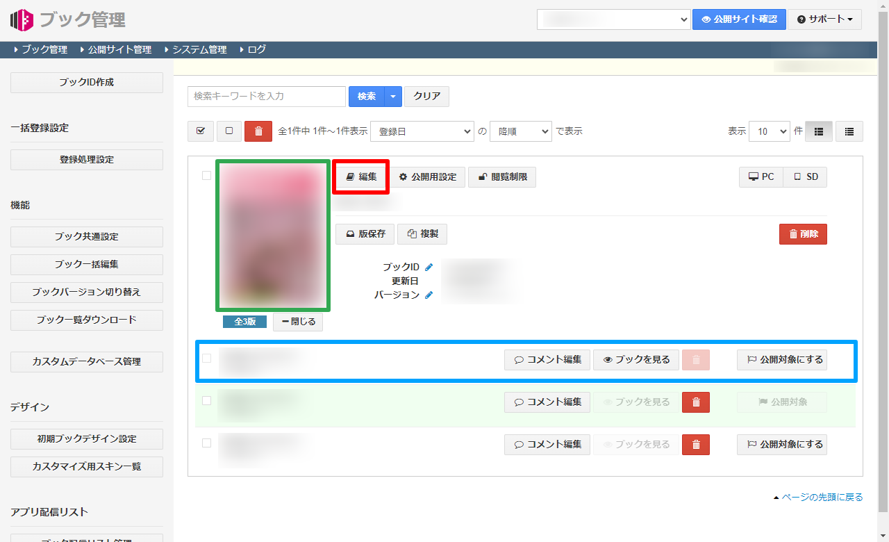Click the pencil icon next to ブックID
889x542 pixels.
(429, 267)
